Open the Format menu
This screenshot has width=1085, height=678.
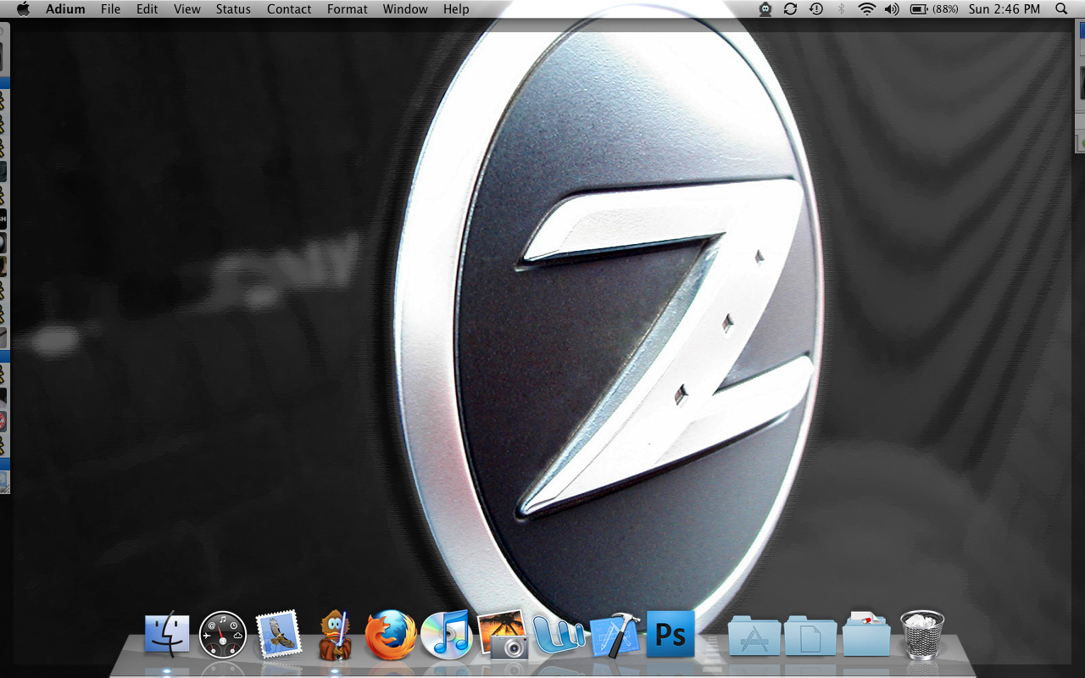point(348,9)
